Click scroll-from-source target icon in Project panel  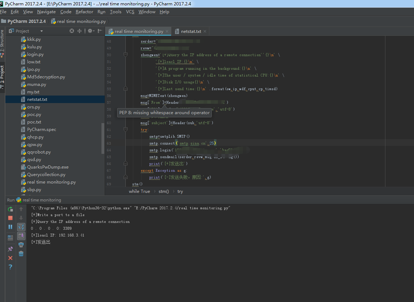click(71, 31)
